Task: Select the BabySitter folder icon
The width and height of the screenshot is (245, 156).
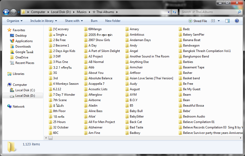Action: point(127,116)
